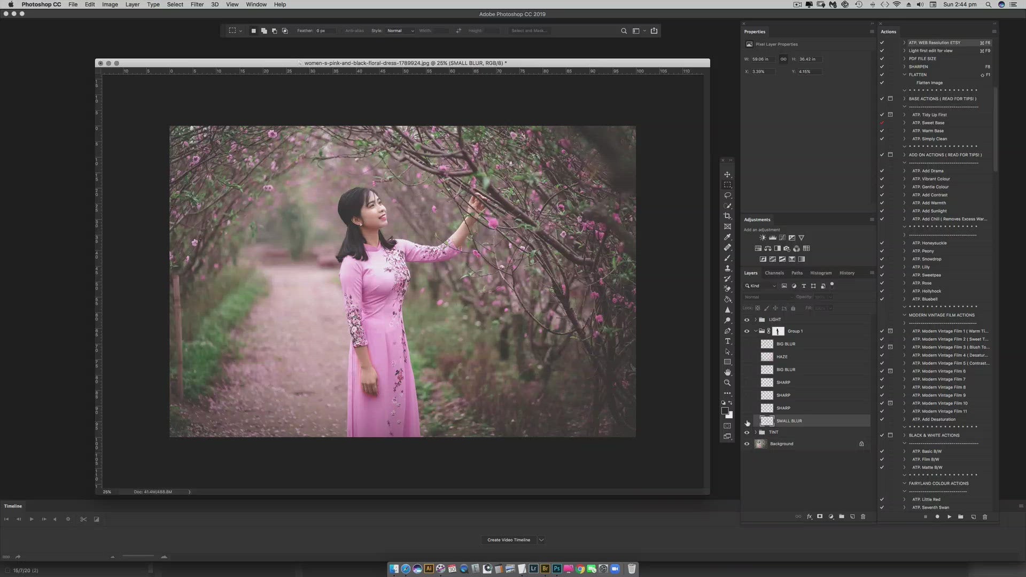
Task: Select the Zoom tool in toolbar
Action: [727, 383]
